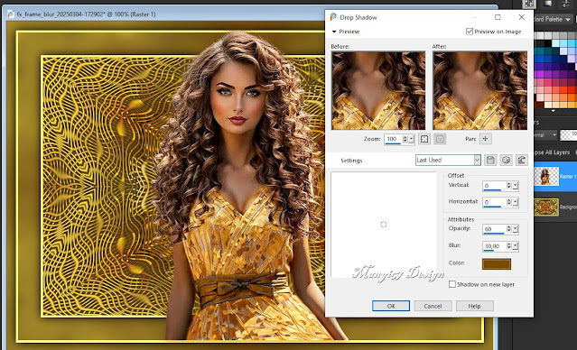Image resolution: width=577 pixels, height=350 pixels.
Task: Click the Randomize Parameters dice icon
Action: pos(506,160)
